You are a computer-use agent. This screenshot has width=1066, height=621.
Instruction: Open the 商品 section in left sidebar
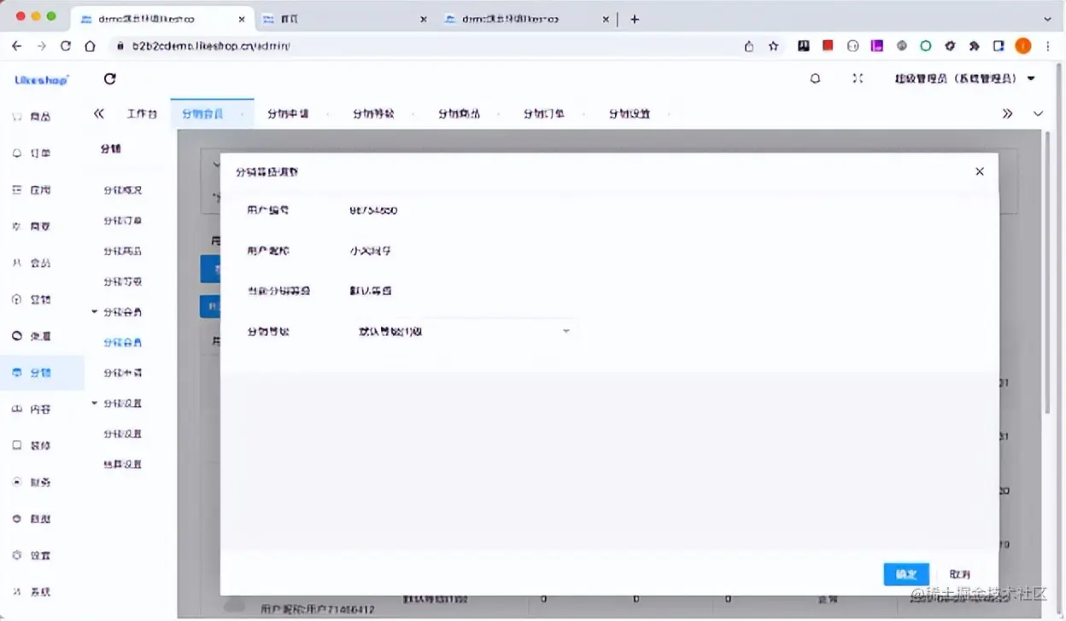point(32,117)
